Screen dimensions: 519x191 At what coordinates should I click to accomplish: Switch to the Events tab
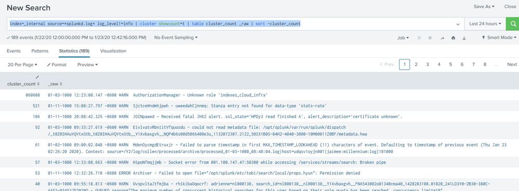[14, 51]
